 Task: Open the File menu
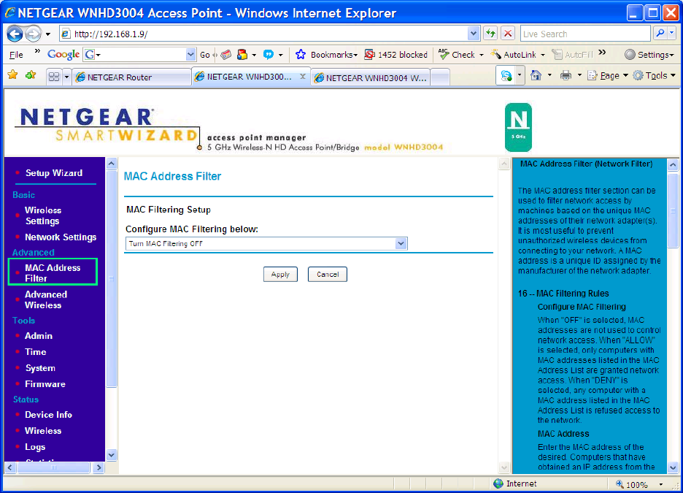click(16, 55)
